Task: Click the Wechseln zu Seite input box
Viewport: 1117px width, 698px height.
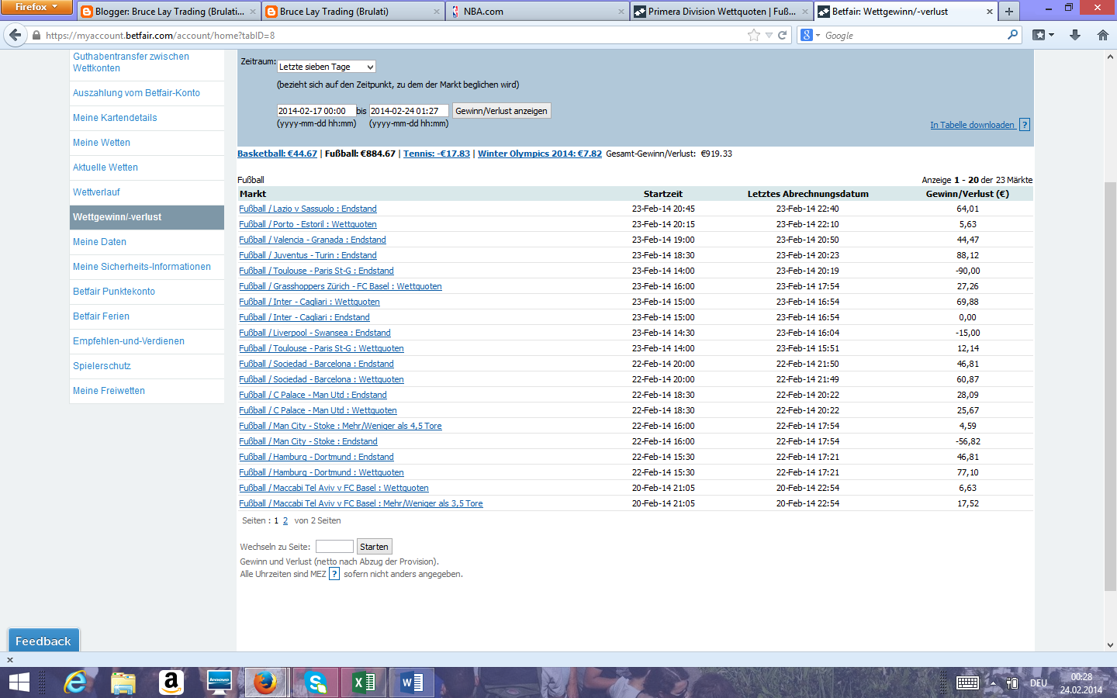Action: [334, 547]
